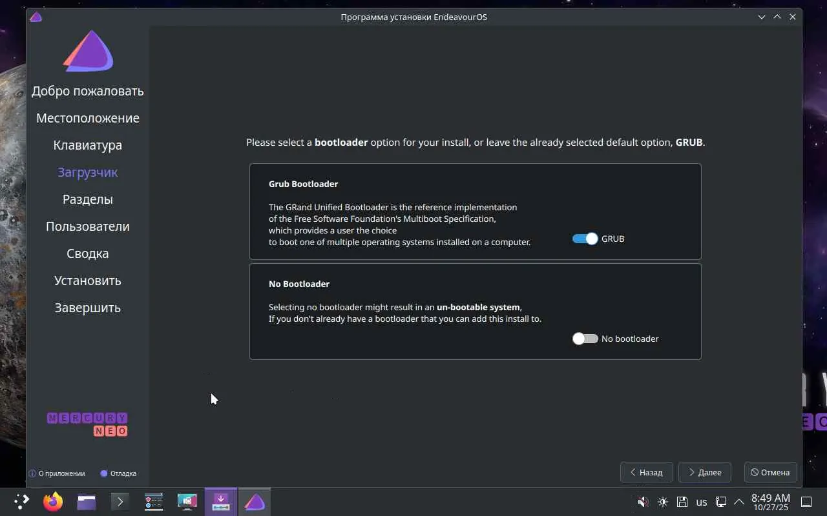Image resolution: width=827 pixels, height=516 pixels.
Task: Click the Пользователи step in sidebar
Action: pyautogui.click(x=88, y=226)
